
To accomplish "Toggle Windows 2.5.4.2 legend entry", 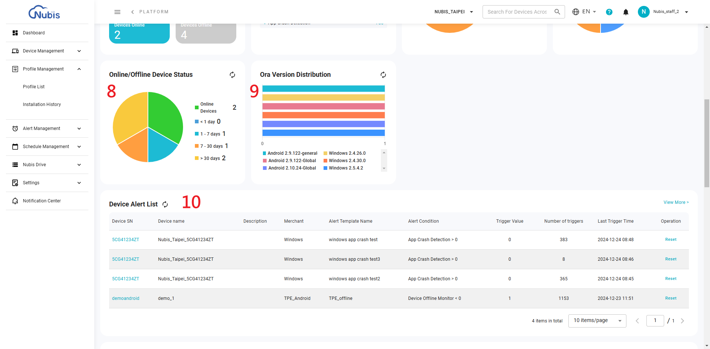I will [344, 168].
